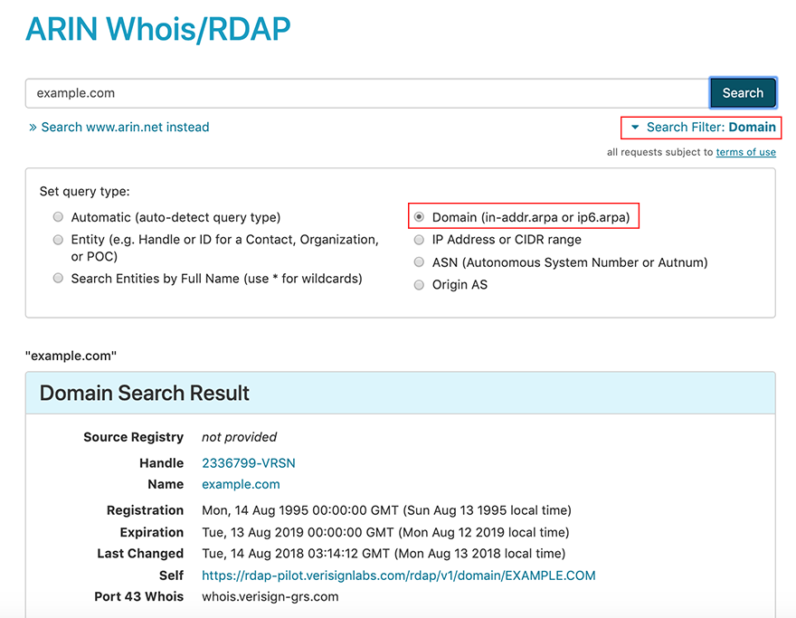
Task: Select the Domain query type
Action: point(418,216)
